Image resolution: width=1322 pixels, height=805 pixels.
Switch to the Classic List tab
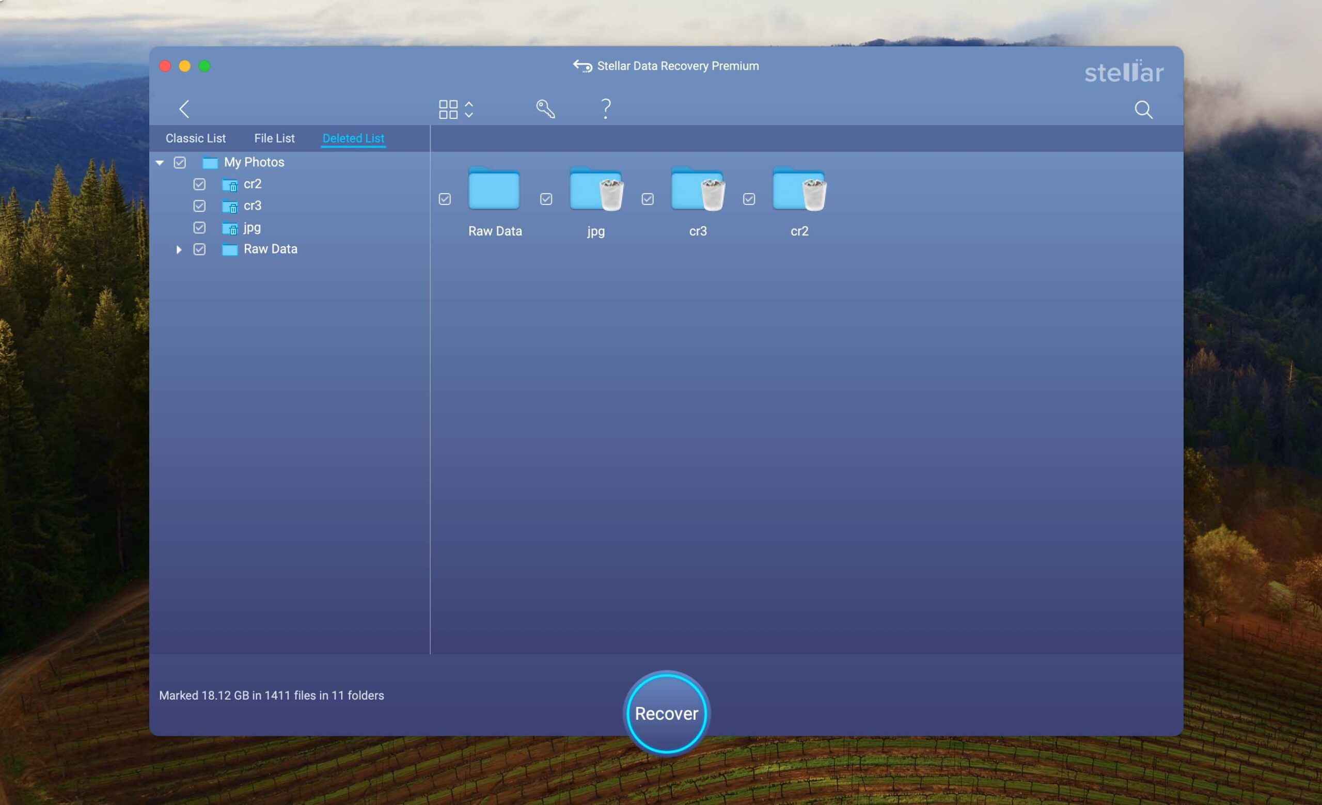[195, 138]
